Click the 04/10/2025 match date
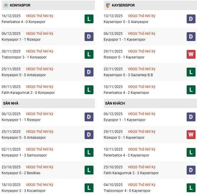The image size is (197, 194). pyautogui.click(x=113, y=185)
